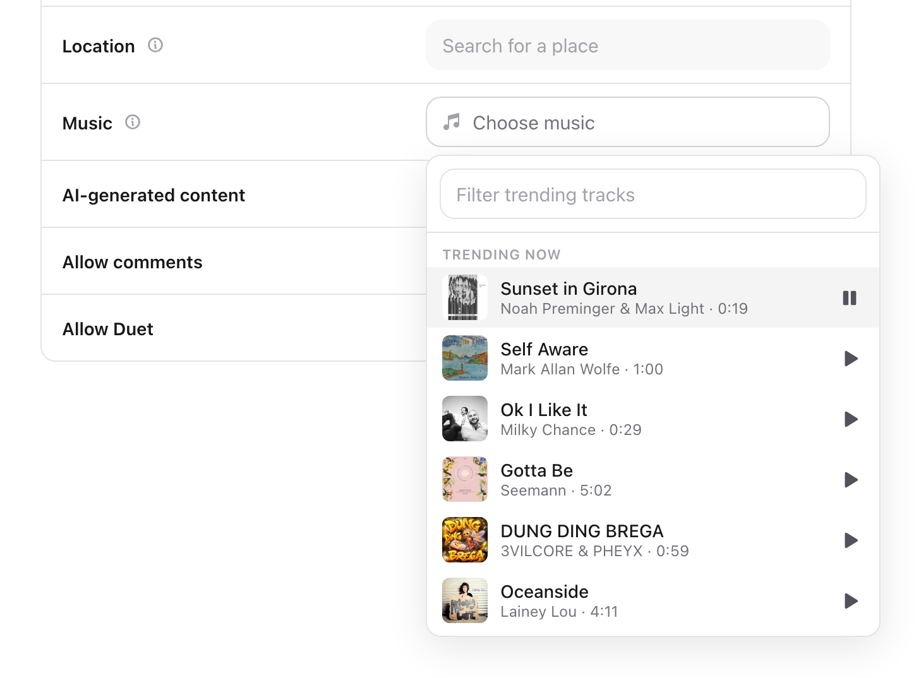Click the Milky Chance artist line

[571, 430]
